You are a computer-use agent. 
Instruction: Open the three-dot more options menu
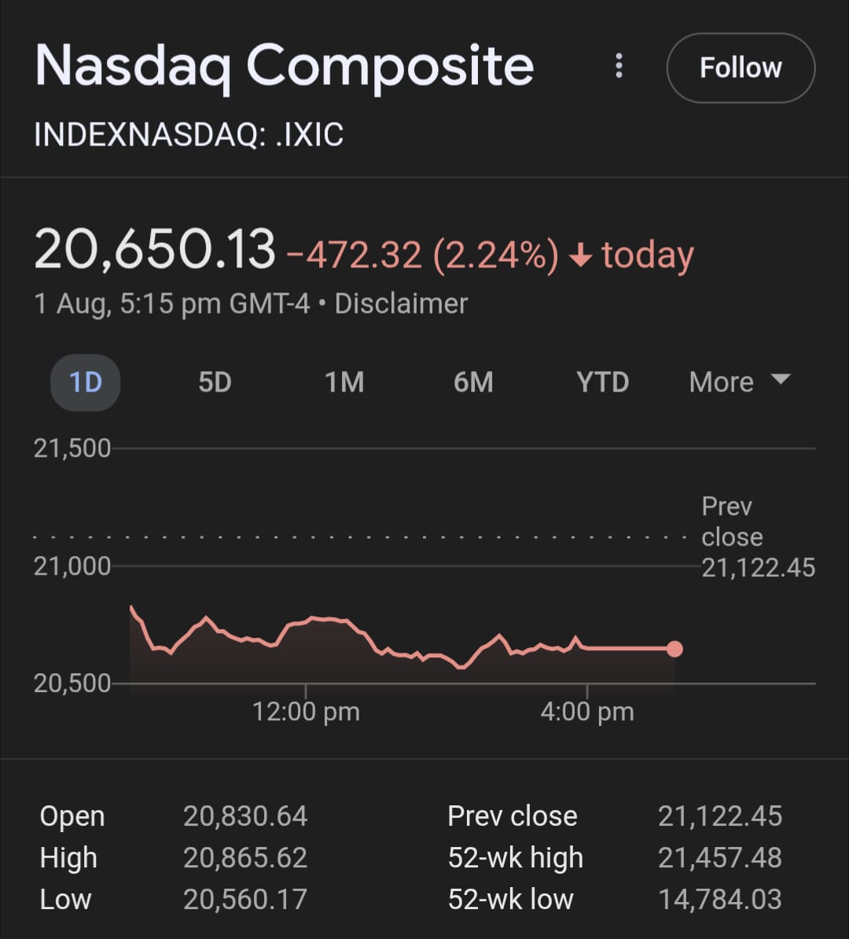tap(619, 67)
